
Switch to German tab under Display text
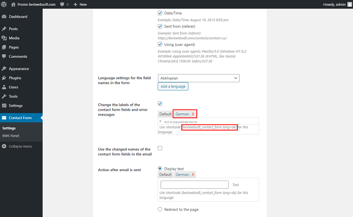coord(182,175)
